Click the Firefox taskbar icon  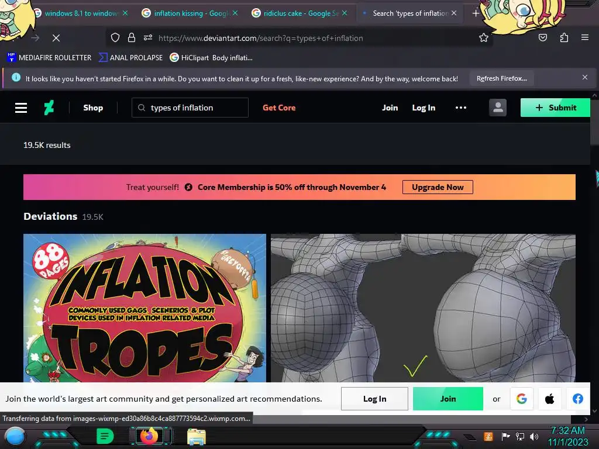[x=150, y=436]
